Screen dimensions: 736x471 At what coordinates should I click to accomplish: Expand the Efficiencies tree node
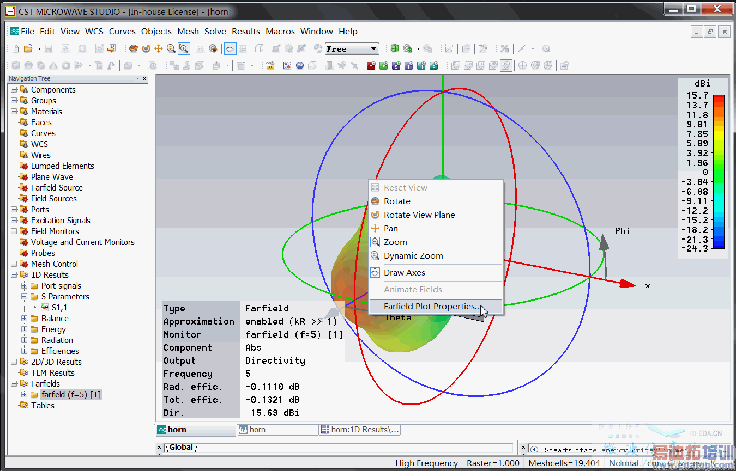pyautogui.click(x=25, y=351)
